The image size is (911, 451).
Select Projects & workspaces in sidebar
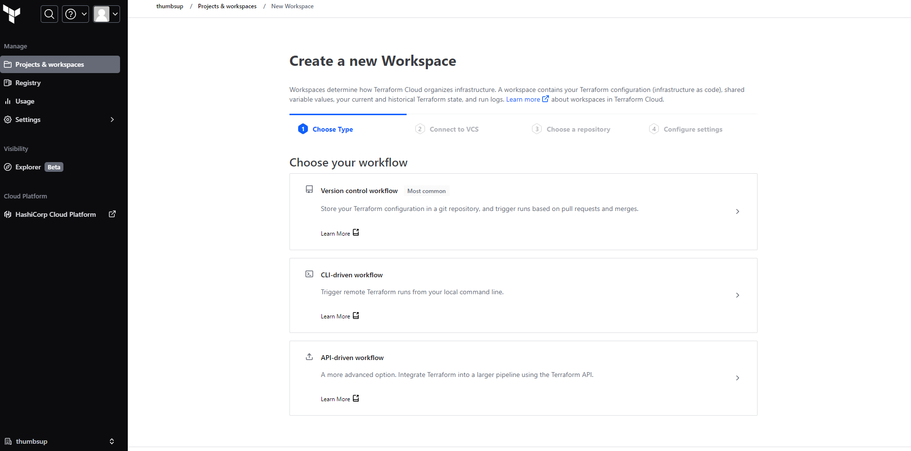coord(60,64)
